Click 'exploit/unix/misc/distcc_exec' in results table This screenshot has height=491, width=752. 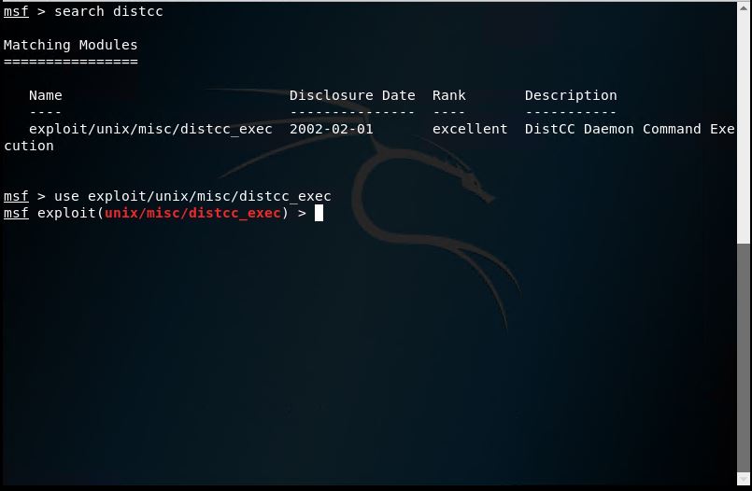point(150,130)
